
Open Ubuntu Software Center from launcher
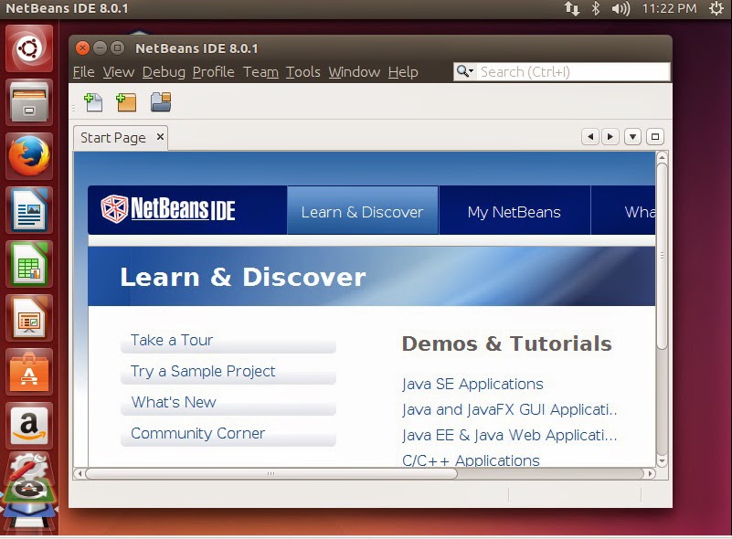[x=29, y=372]
